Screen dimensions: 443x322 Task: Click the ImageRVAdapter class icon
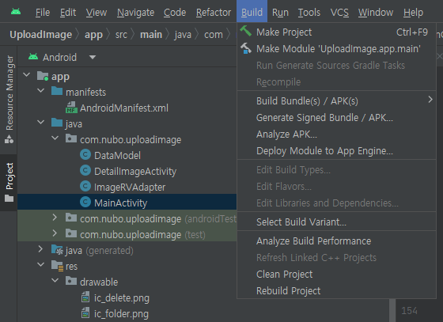(x=85, y=187)
